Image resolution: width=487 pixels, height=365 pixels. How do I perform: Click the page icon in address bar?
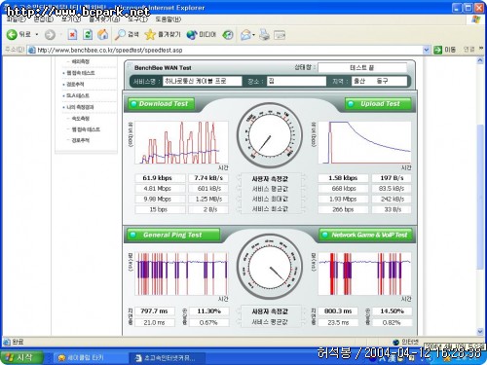point(31,50)
